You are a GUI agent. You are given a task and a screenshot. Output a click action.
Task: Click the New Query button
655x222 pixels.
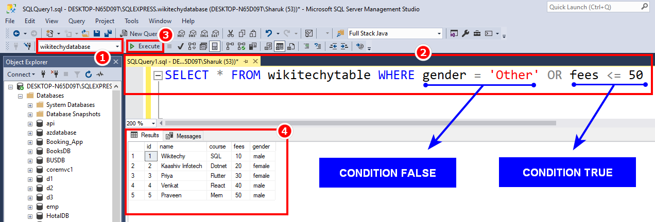click(x=138, y=33)
